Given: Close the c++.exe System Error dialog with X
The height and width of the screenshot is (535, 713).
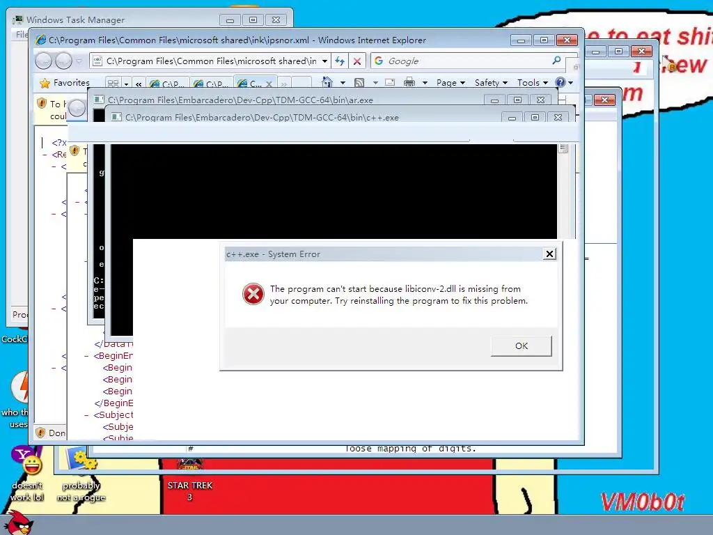Looking at the screenshot, I should coord(549,254).
